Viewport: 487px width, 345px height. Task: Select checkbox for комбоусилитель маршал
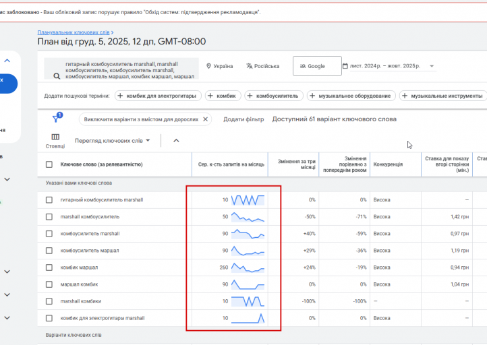tap(49, 251)
